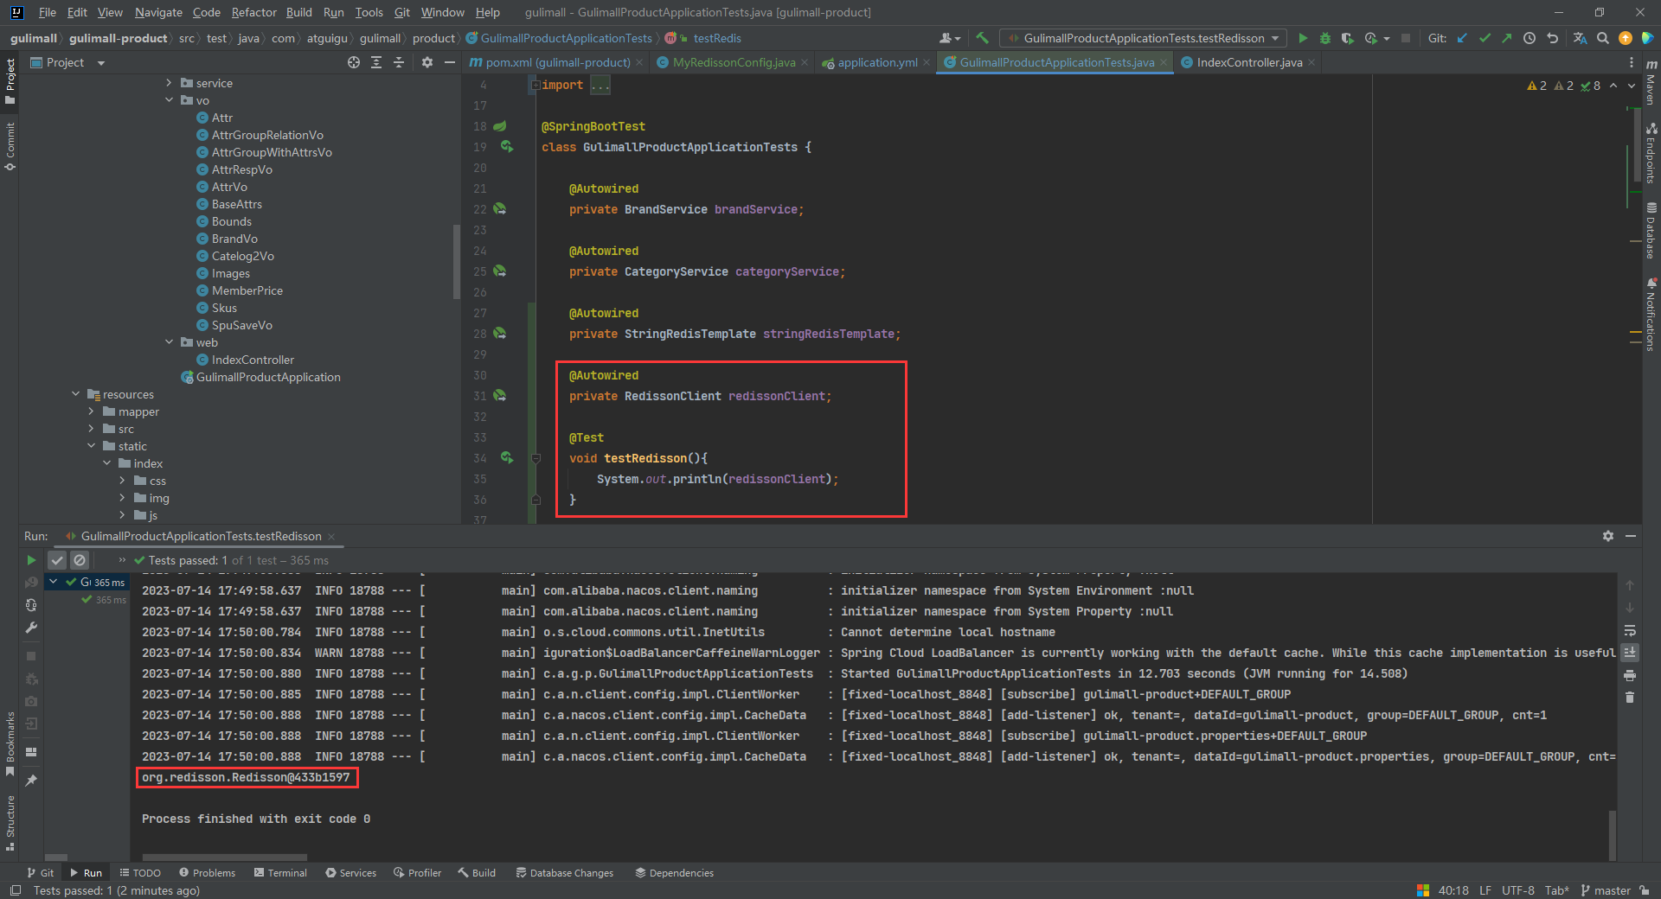Toggle Show Ignored tests button

pyautogui.click(x=80, y=560)
